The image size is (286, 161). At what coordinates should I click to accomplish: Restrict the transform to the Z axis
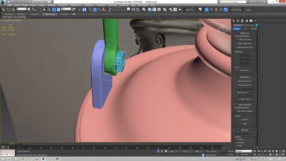(216, 10)
